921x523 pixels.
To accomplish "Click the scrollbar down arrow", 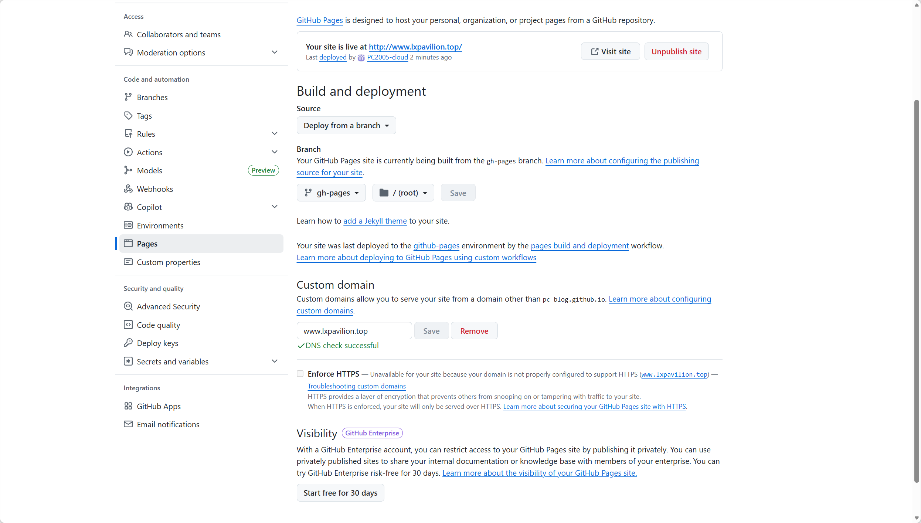I will [x=917, y=518].
